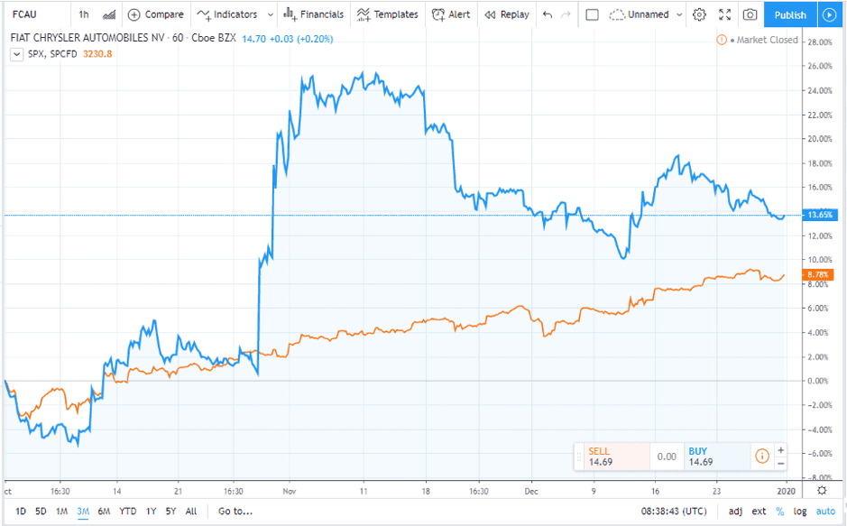The image size is (847, 526).
Task: Open the chart style (candles) selector
Action: pyautogui.click(x=109, y=14)
